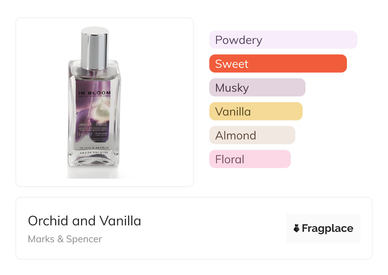Pick the yellow Vanilla accord bar
The image size is (388, 275).
pyautogui.click(x=255, y=111)
